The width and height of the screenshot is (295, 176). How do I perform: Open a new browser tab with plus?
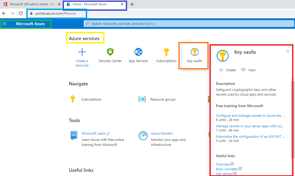point(132,4)
